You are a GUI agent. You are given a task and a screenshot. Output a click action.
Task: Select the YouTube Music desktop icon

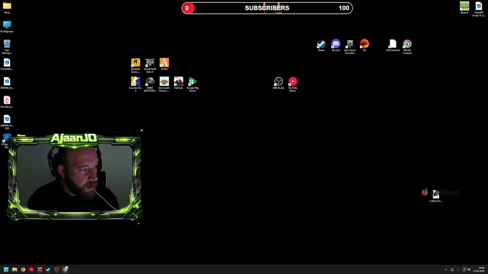[293, 84]
